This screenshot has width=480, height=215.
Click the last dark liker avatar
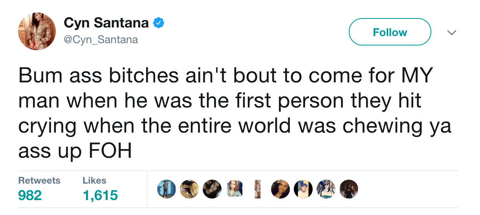tap(349, 189)
